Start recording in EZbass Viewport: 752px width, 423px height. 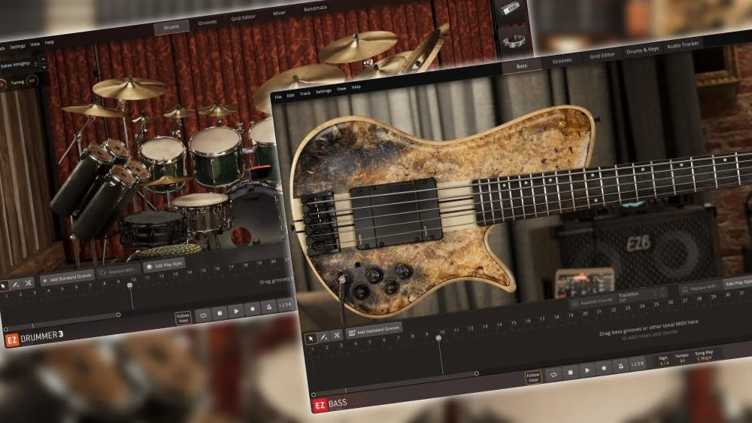coord(604,368)
